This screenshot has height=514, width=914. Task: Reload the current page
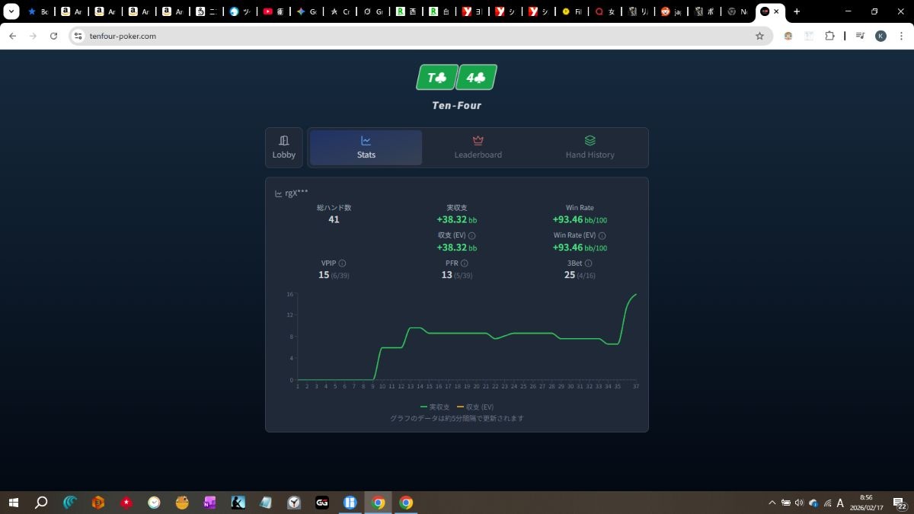(53, 36)
